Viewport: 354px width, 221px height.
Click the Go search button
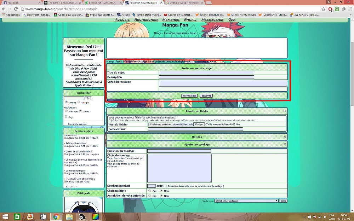pos(88,98)
